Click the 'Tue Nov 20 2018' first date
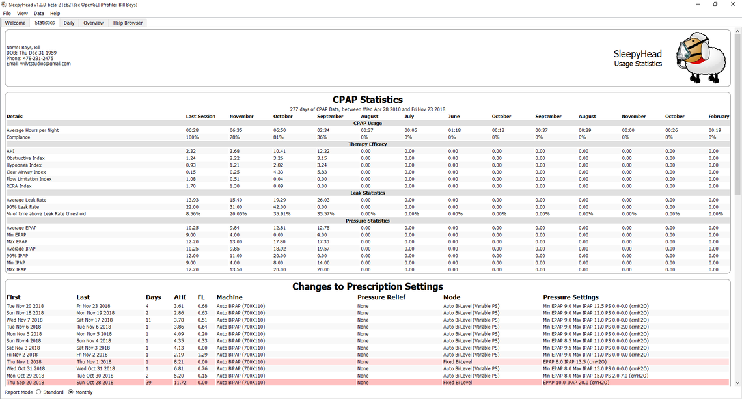 (25, 306)
